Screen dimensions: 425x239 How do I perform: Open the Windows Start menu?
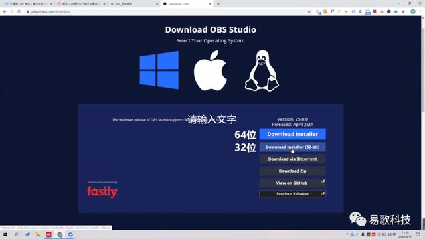coord(5,234)
